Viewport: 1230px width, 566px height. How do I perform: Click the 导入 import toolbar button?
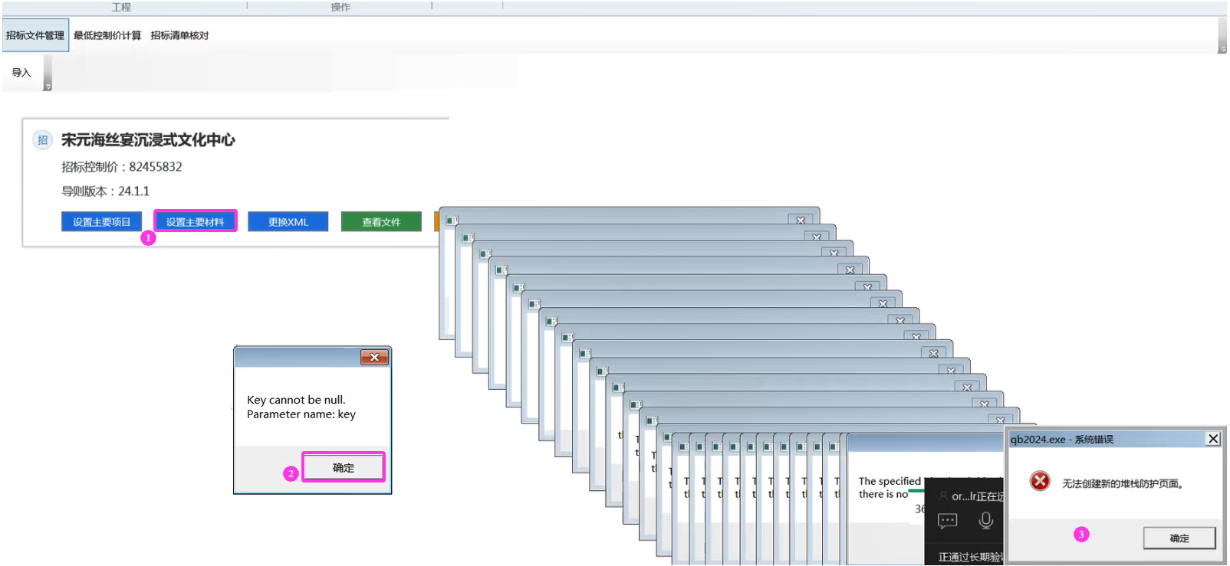[x=21, y=73]
